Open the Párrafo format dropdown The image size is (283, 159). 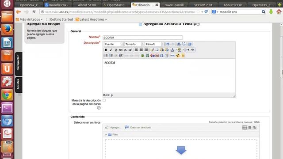(x=154, y=44)
